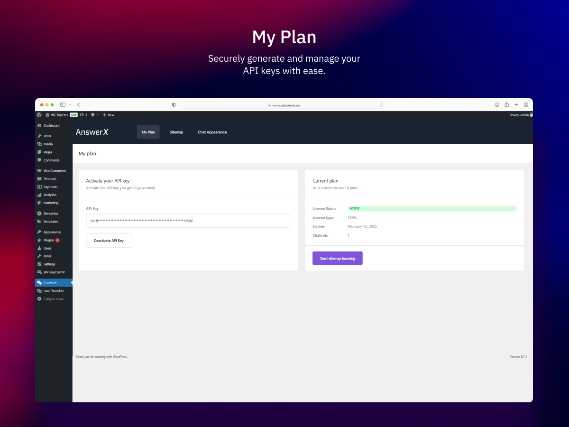
Task: Open the comments indicator showing 0
Action: coord(95,115)
